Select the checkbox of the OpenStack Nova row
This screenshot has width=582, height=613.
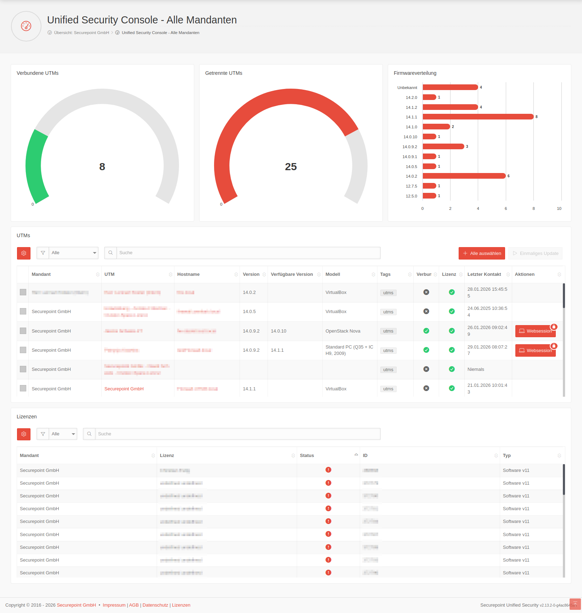click(23, 331)
